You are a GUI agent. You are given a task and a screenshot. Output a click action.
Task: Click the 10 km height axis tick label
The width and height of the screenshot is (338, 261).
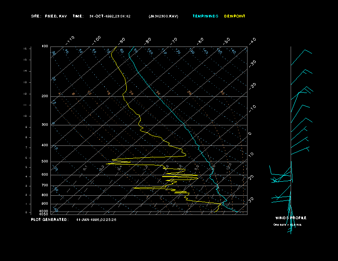(x=25, y=116)
